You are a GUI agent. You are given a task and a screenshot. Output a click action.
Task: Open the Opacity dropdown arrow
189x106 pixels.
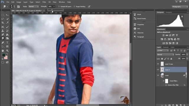pyautogui.click(x=187, y=54)
